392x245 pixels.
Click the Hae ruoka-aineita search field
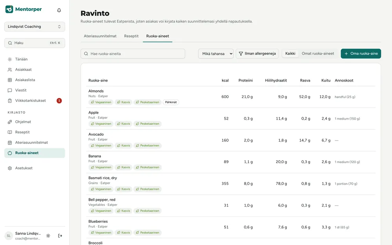click(133, 53)
